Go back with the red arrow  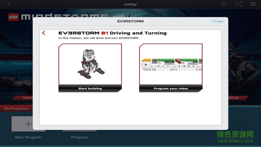(x=44, y=33)
